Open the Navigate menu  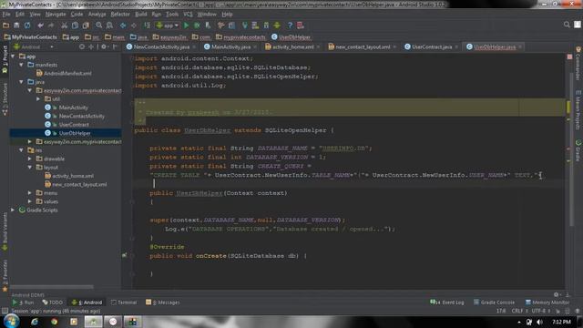[x=56, y=15]
